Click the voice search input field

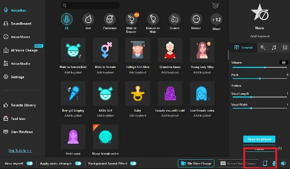(x=91, y=5)
